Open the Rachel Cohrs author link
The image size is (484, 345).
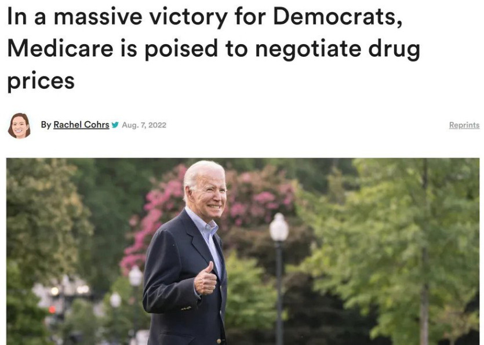(81, 125)
